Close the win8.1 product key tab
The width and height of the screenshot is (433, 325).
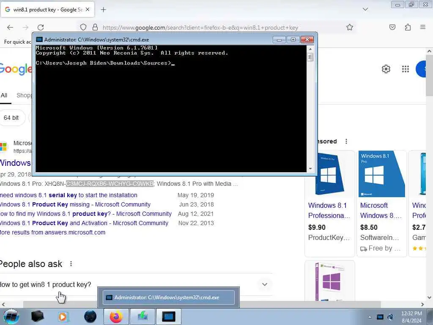(88, 9)
